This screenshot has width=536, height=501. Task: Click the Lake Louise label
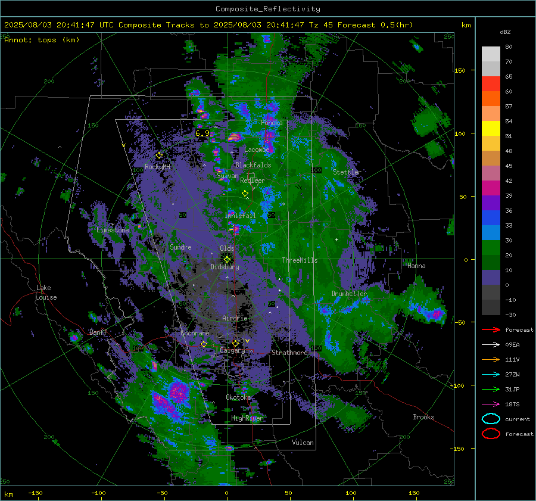coord(46,292)
